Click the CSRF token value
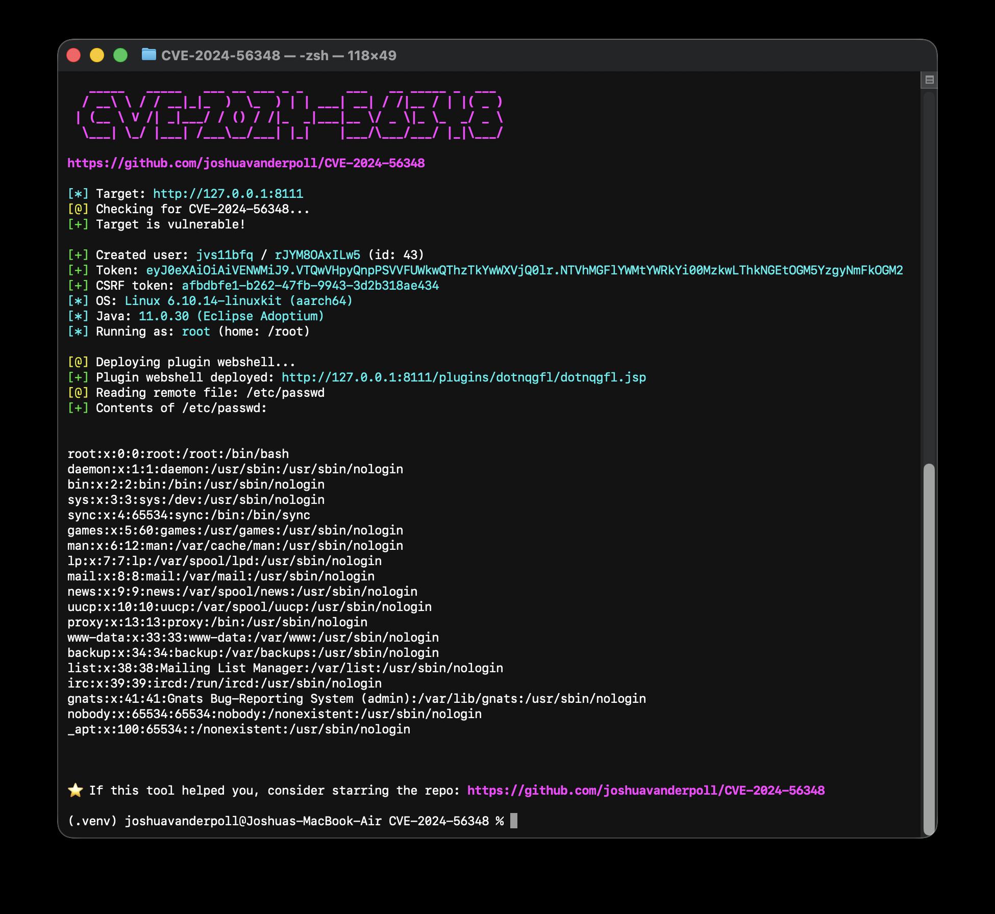Screen dimensions: 995x914 tap(310, 286)
